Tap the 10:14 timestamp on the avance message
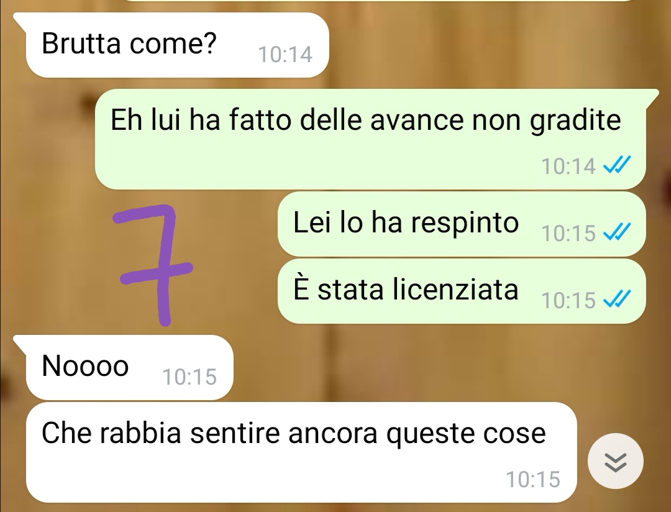 point(568,166)
